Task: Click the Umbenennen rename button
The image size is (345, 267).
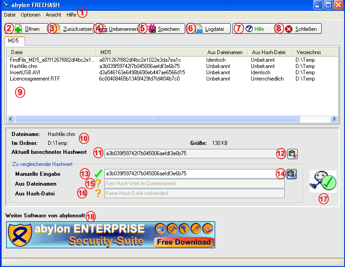Action: 117,29
